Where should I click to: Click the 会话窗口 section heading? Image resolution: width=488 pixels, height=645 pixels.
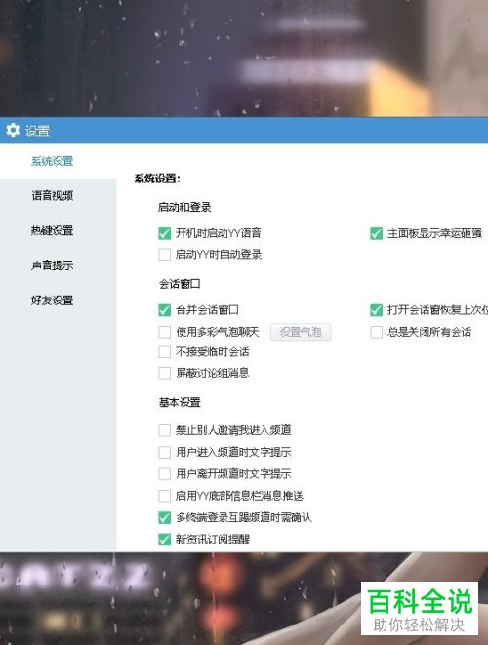[x=180, y=284]
